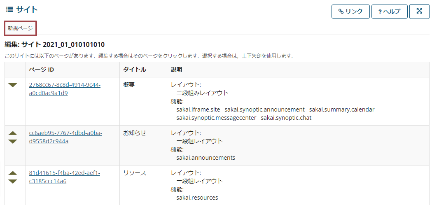Move the リソース page up with arrow
The height and width of the screenshot is (205, 432).
pyautogui.click(x=13, y=173)
